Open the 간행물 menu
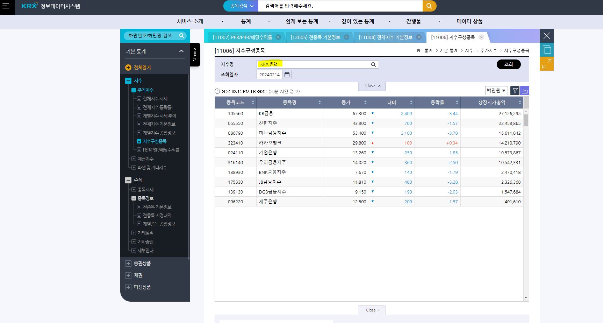This screenshot has width=603, height=323. pyautogui.click(x=414, y=21)
